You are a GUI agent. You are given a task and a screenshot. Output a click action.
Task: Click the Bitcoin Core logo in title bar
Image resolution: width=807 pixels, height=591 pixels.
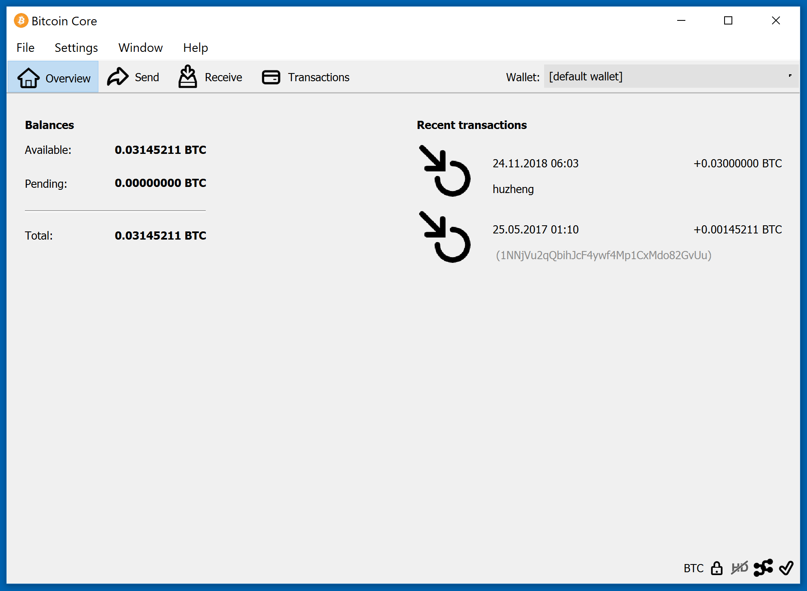[x=21, y=20]
